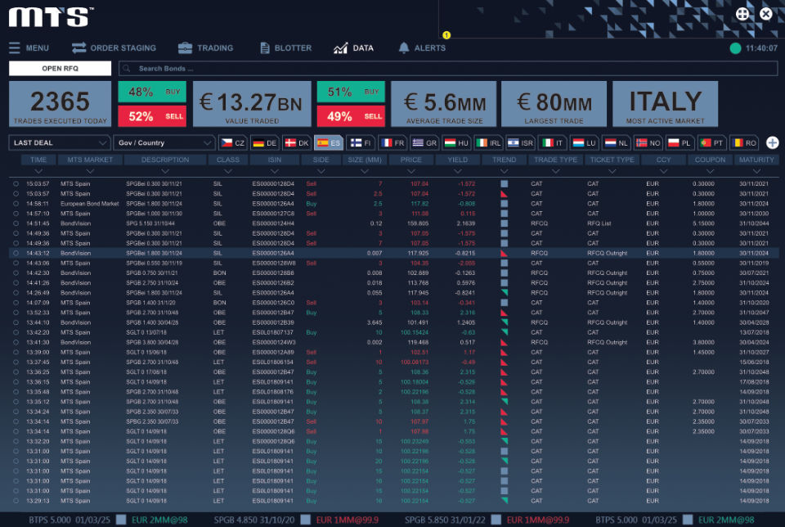Select the CZ flag filter
This screenshot has height=527, width=785.
point(233,142)
